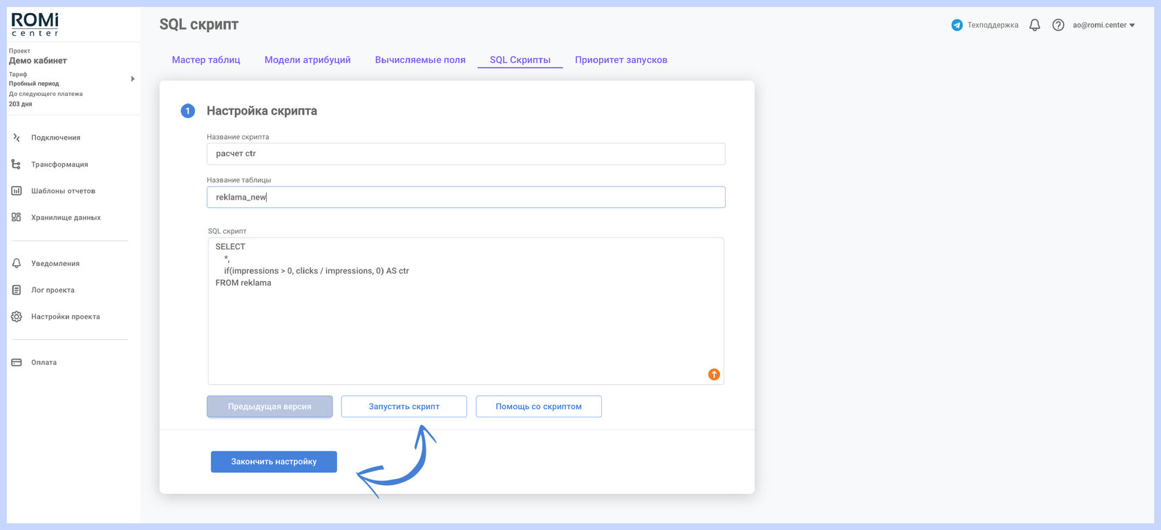Viewport: 1161px width, 530px height.
Task: Open the Telegram support icon
Action: point(957,25)
